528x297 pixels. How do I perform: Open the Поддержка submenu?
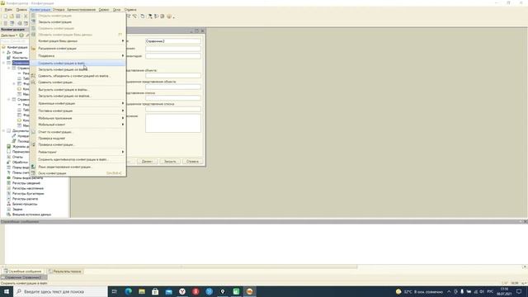click(x=78, y=55)
